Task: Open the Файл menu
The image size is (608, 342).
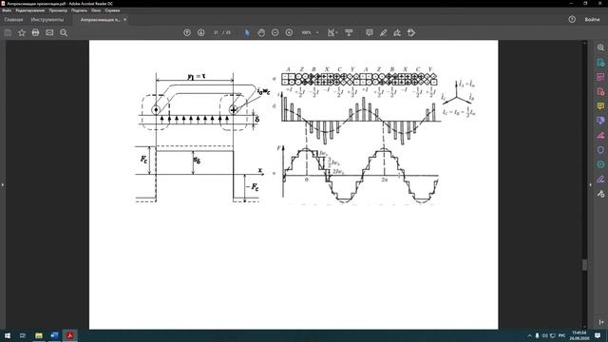Action: [7, 10]
